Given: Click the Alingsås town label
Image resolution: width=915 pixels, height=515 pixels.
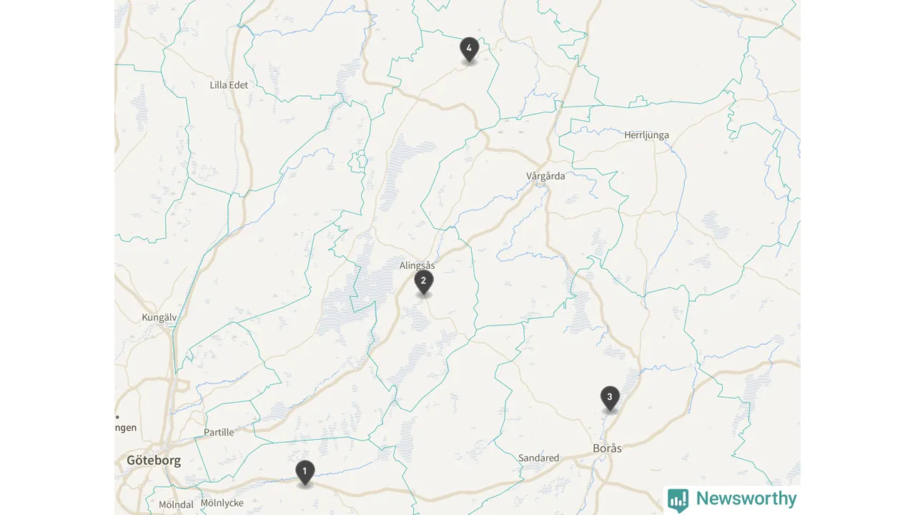Looking at the screenshot, I should (417, 265).
